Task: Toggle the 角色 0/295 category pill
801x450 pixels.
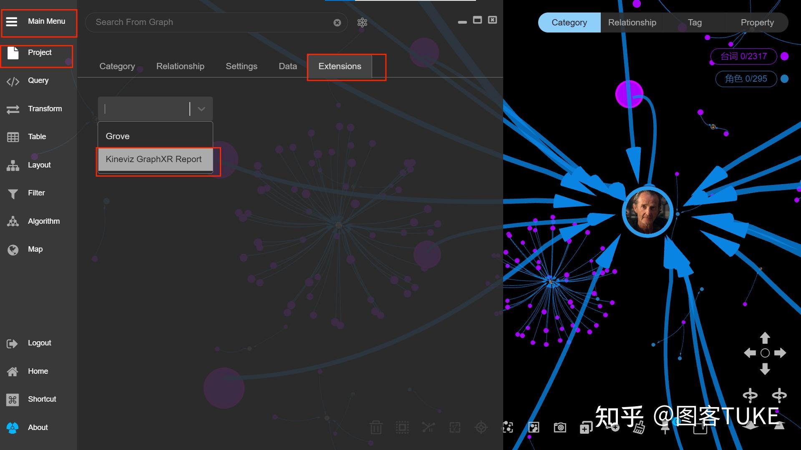Action: (x=746, y=79)
